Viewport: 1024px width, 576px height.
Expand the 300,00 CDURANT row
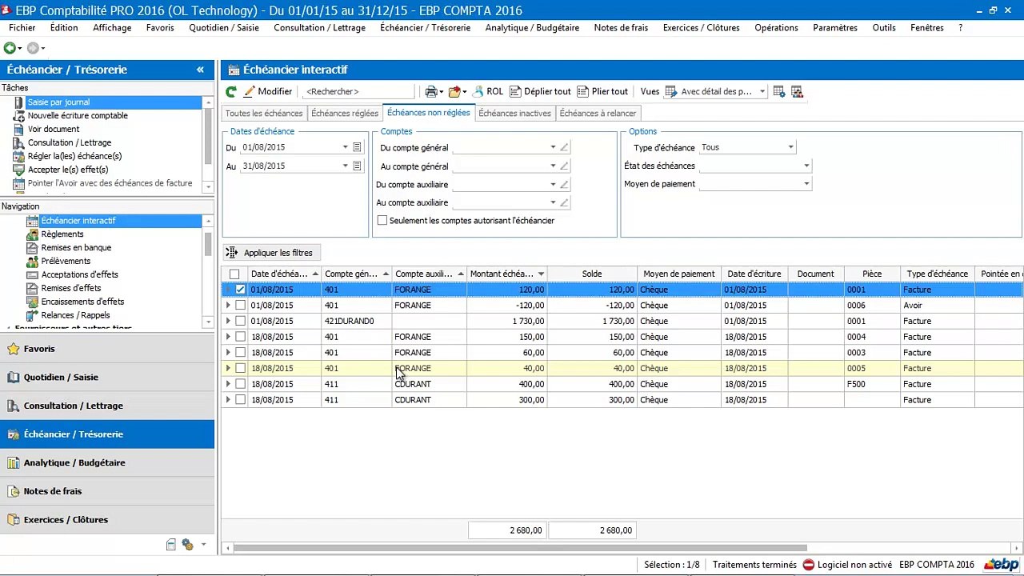pyautogui.click(x=228, y=400)
